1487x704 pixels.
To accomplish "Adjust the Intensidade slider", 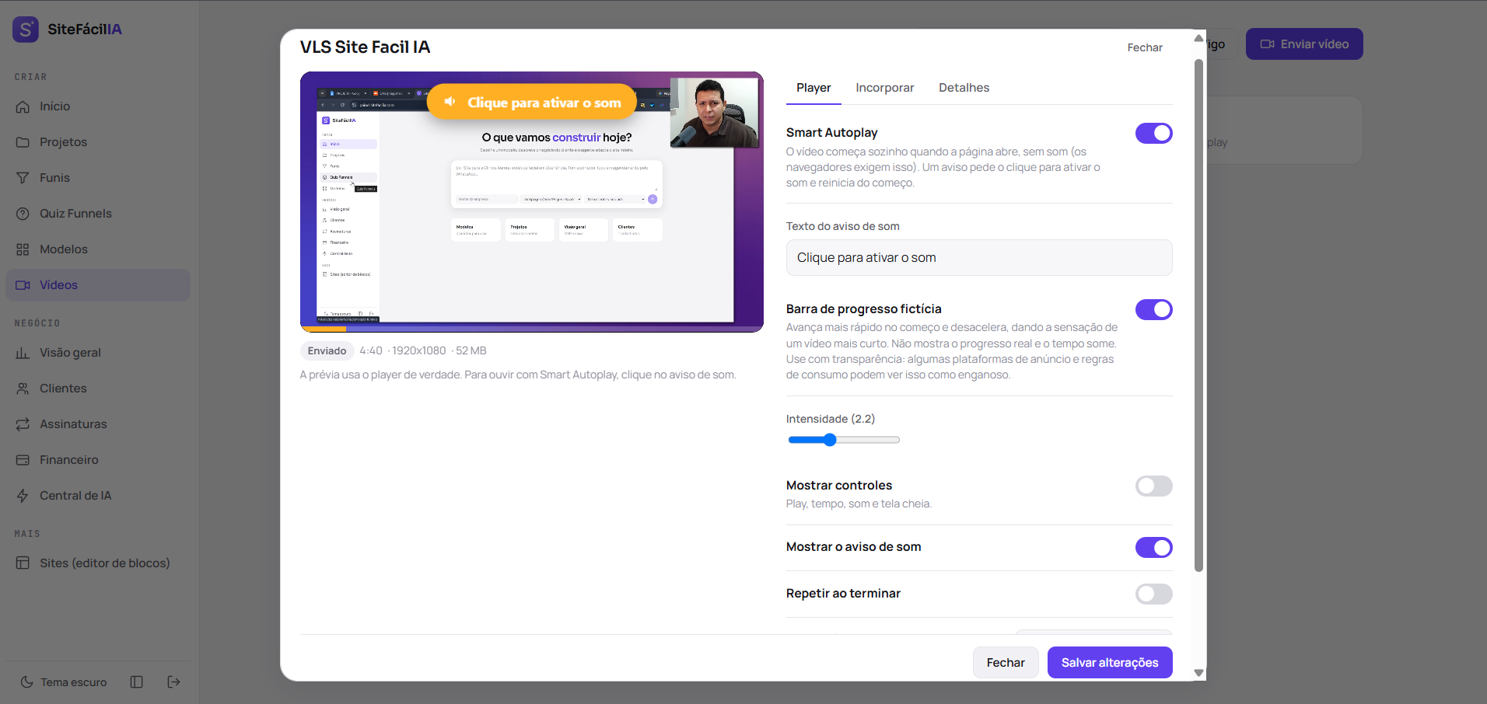I will 844,440.
